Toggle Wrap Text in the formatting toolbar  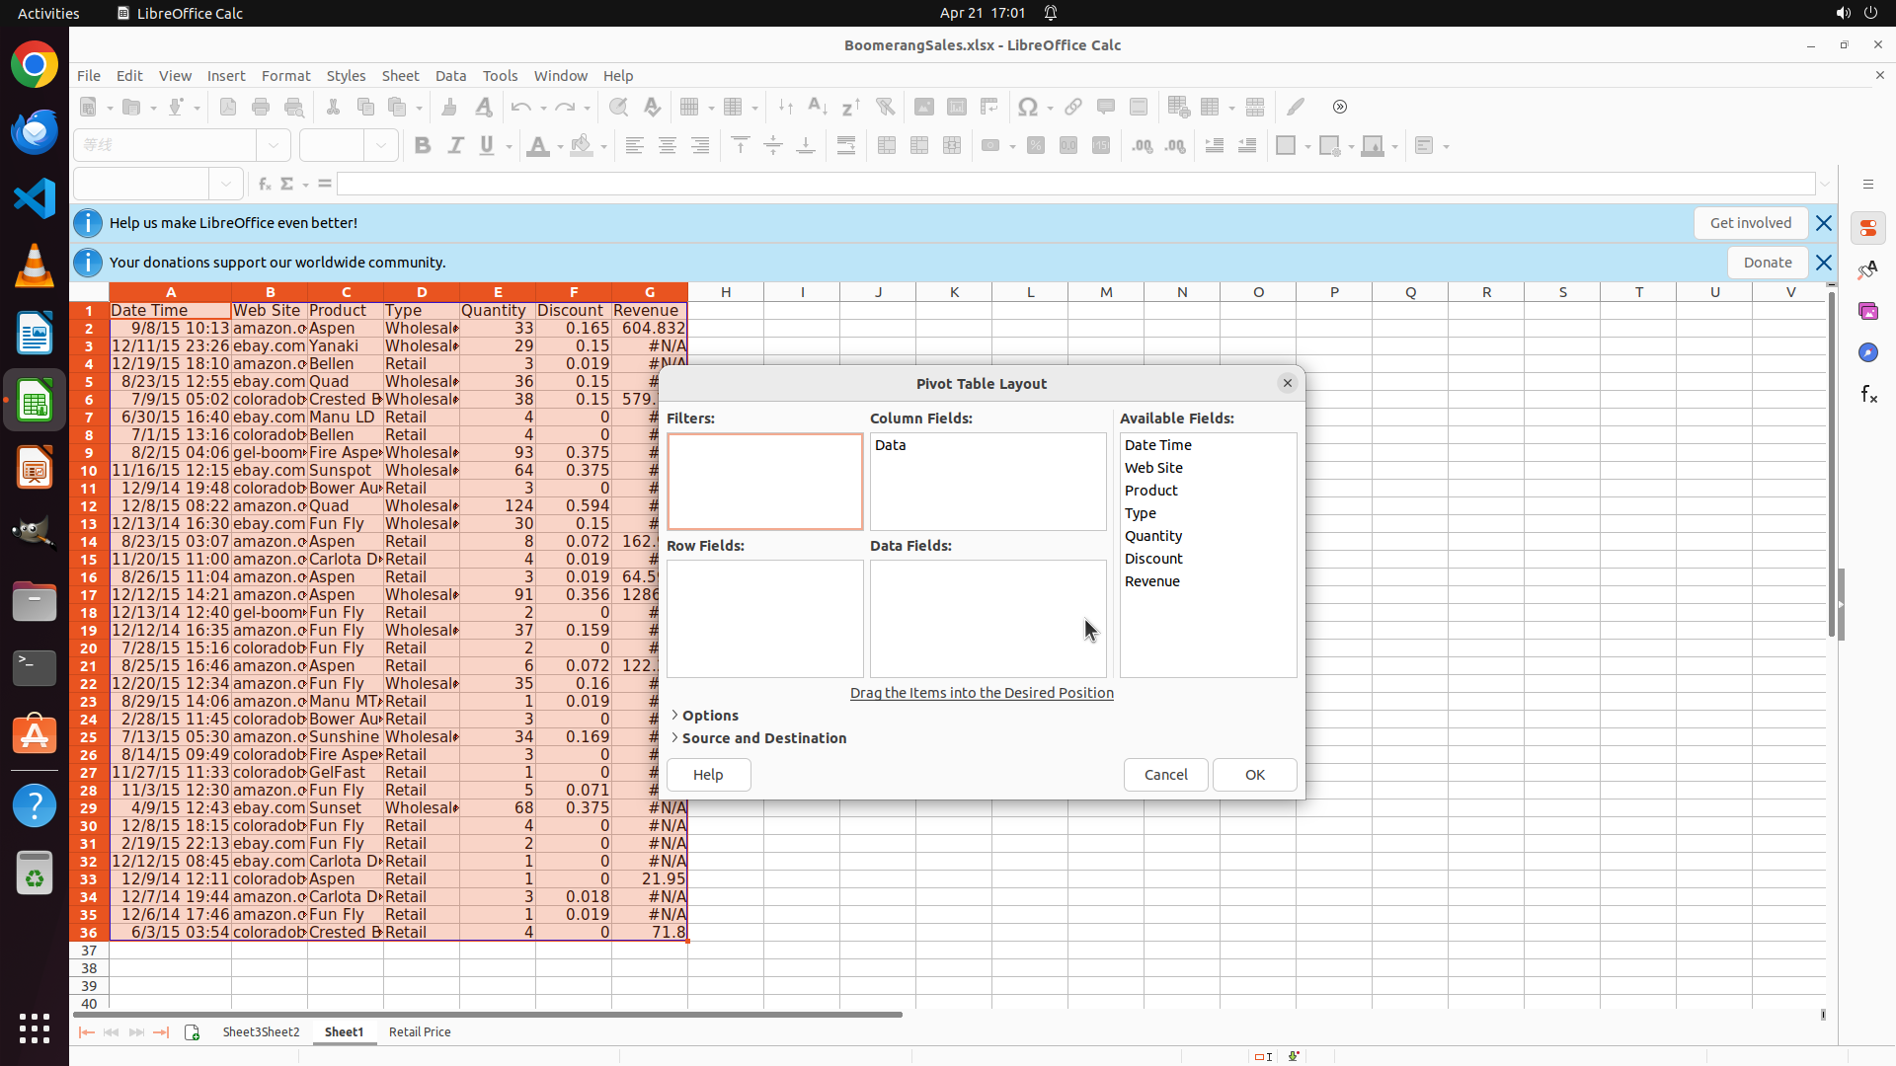pos(846,145)
